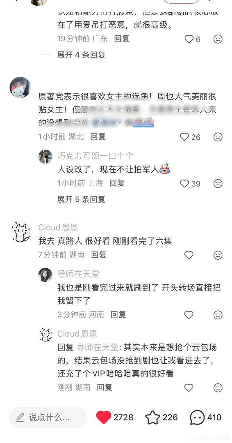Reply to 巧克力可颂一口十个's Shanghai comment
Screen dimensions: 232x443
(x=117, y=183)
